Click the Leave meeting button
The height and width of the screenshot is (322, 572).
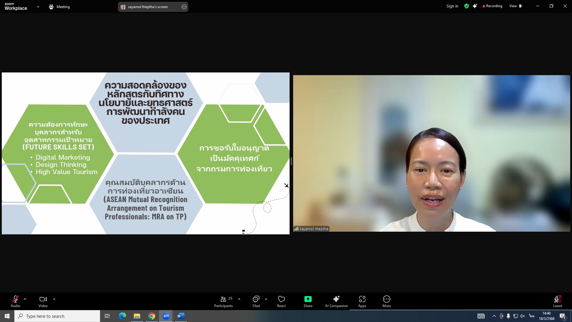557,301
